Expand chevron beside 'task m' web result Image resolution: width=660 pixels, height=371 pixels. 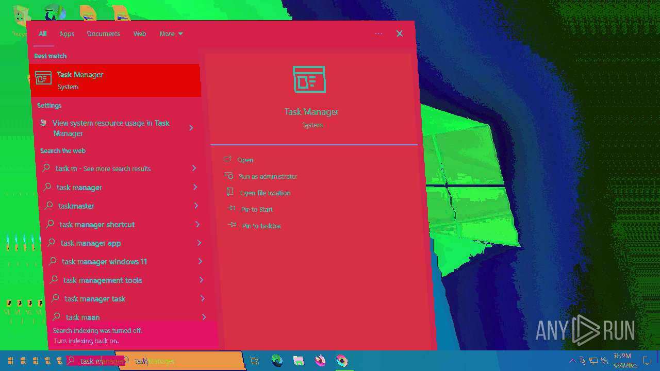pyautogui.click(x=194, y=168)
